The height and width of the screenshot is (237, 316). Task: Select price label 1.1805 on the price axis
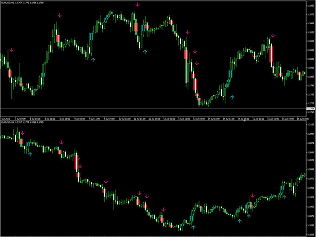(311, 77)
